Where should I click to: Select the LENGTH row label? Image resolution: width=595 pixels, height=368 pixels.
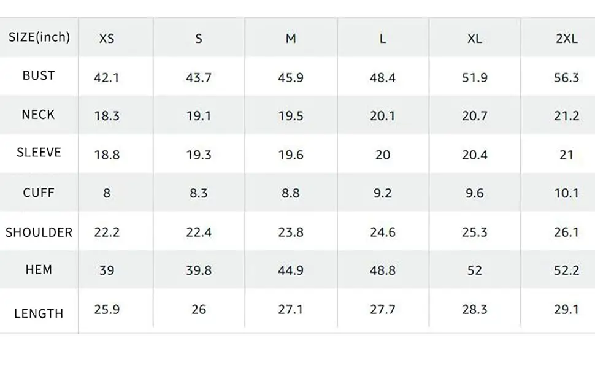(39, 313)
